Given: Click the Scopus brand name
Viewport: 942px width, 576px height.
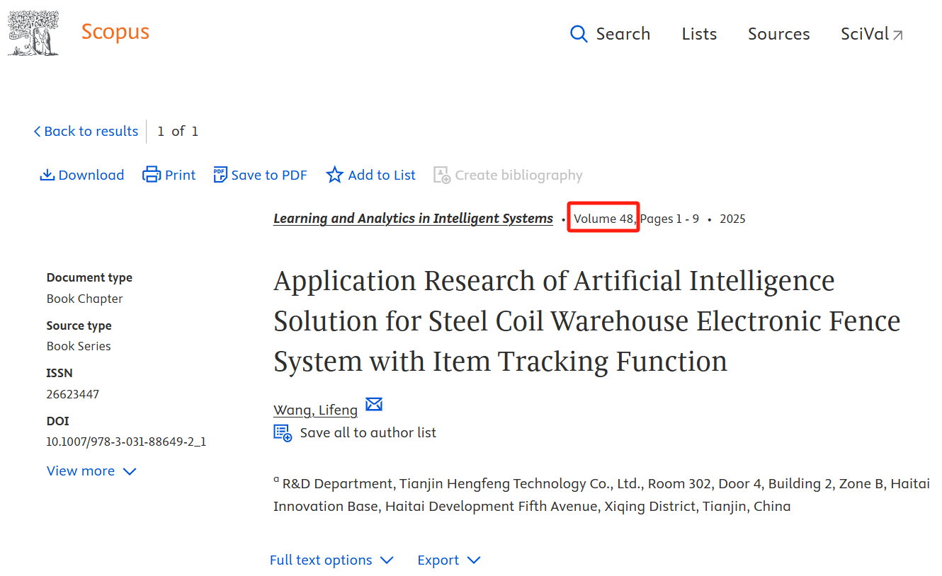Looking at the screenshot, I should (115, 32).
